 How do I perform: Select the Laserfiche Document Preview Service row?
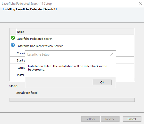coord(72,46)
